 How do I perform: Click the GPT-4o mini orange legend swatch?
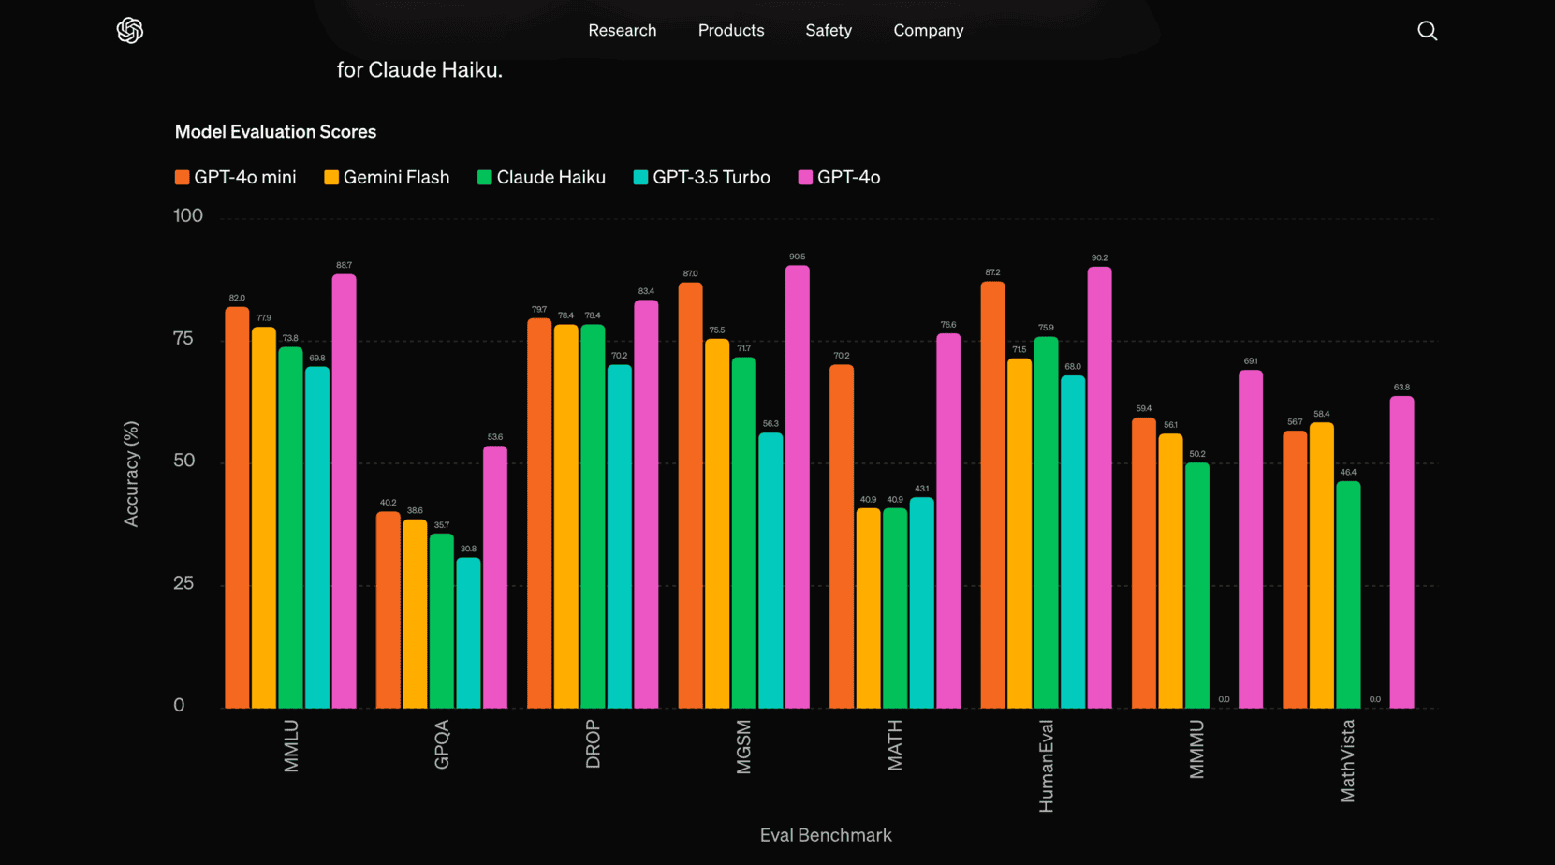[182, 178]
